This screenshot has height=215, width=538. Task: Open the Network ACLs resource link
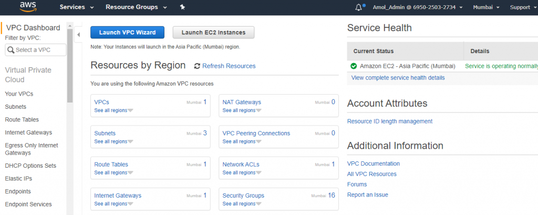pos(241,165)
